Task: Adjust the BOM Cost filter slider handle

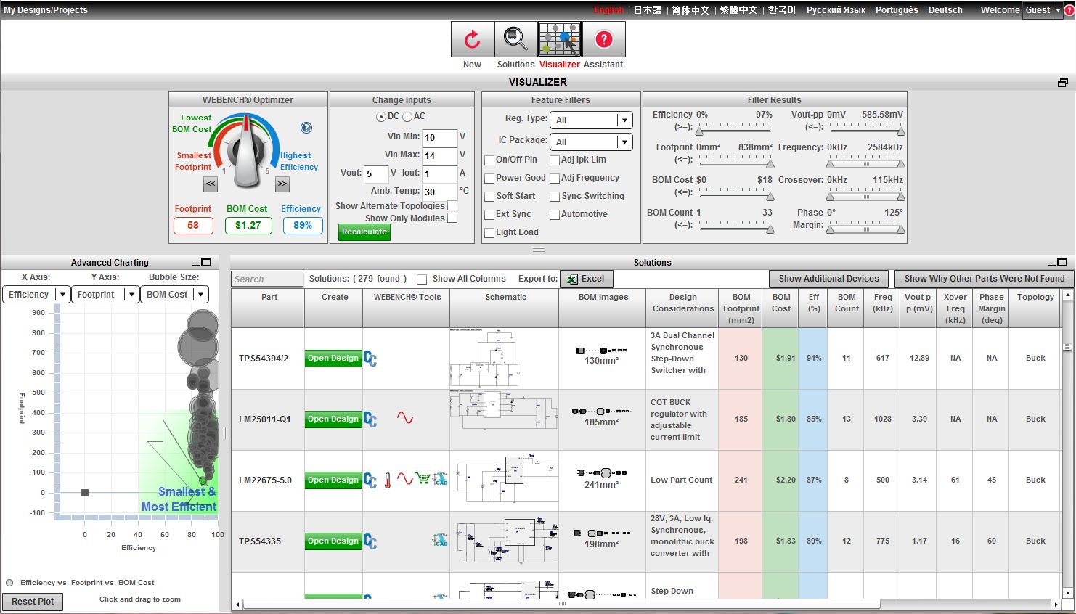Action: pos(770,197)
